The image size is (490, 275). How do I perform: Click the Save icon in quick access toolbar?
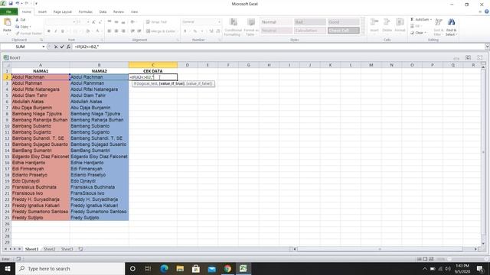pos(10,3)
